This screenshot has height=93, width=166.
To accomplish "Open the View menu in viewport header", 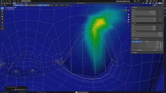I will [18, 3].
